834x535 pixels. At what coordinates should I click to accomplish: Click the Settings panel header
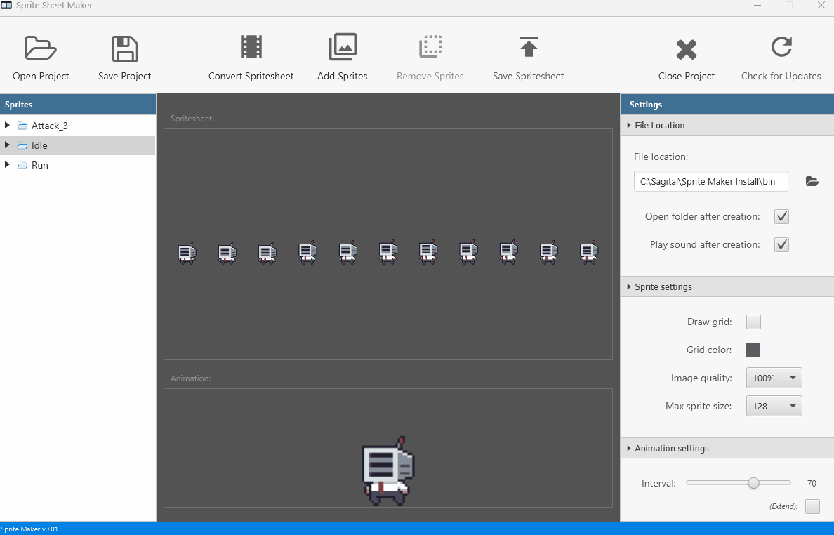click(x=727, y=104)
